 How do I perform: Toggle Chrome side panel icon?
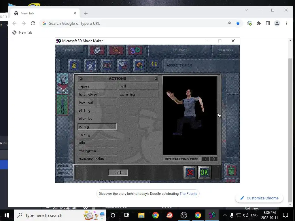coord(268,23)
